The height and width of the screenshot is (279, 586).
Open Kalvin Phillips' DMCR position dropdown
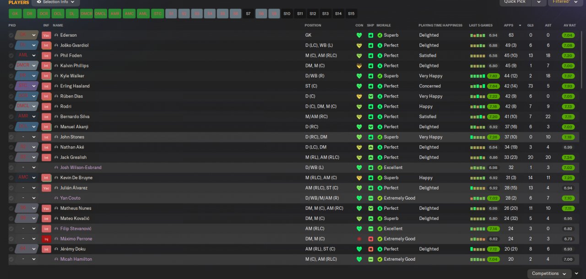pyautogui.click(x=33, y=66)
